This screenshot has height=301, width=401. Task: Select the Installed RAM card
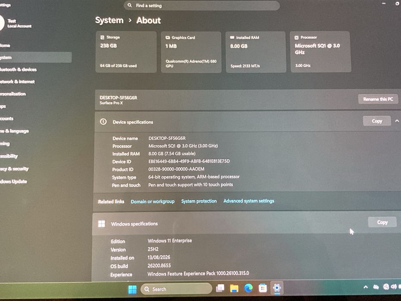tap(256, 52)
